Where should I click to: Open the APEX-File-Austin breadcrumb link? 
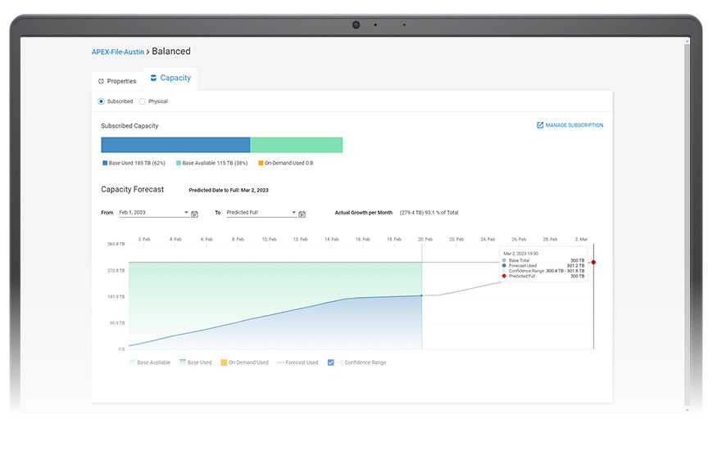pyautogui.click(x=117, y=52)
